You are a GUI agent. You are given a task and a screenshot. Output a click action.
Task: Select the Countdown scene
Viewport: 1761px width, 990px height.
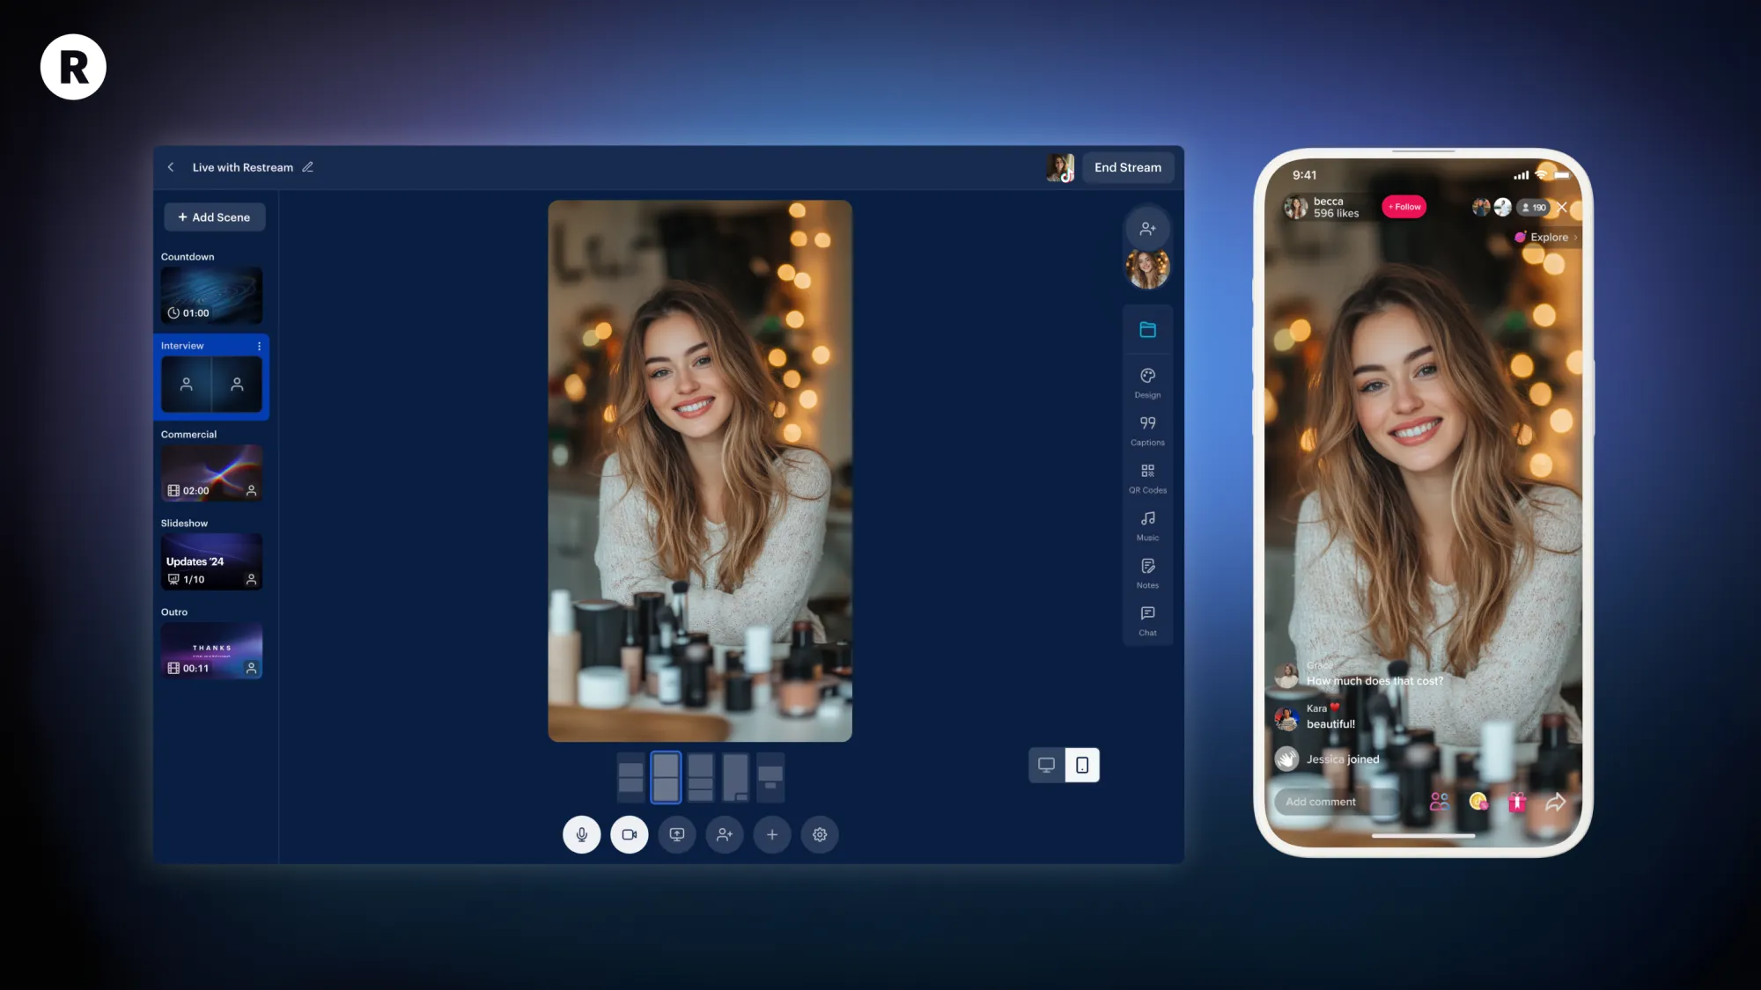[x=211, y=295]
